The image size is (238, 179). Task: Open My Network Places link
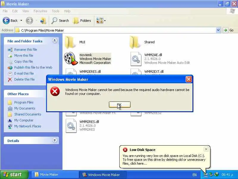28,126
